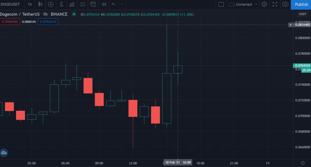Click the 10 Feb '21 16:00 time label
311x167 pixels.
tap(178, 162)
